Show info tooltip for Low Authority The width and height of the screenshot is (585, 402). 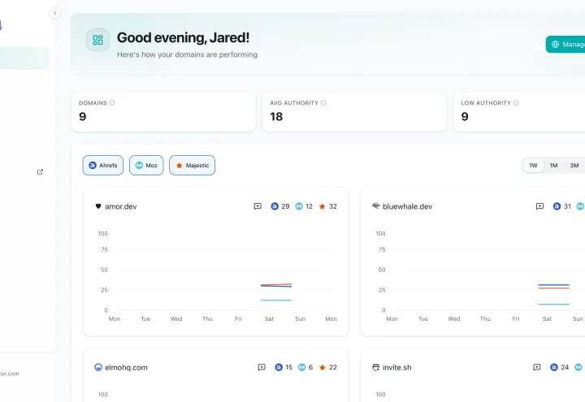[x=516, y=103]
